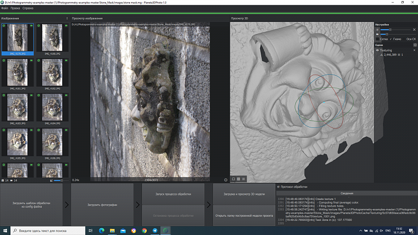The width and height of the screenshot is (418, 235).
Task: Click the Сведения header in processing log
Action: tap(346, 192)
